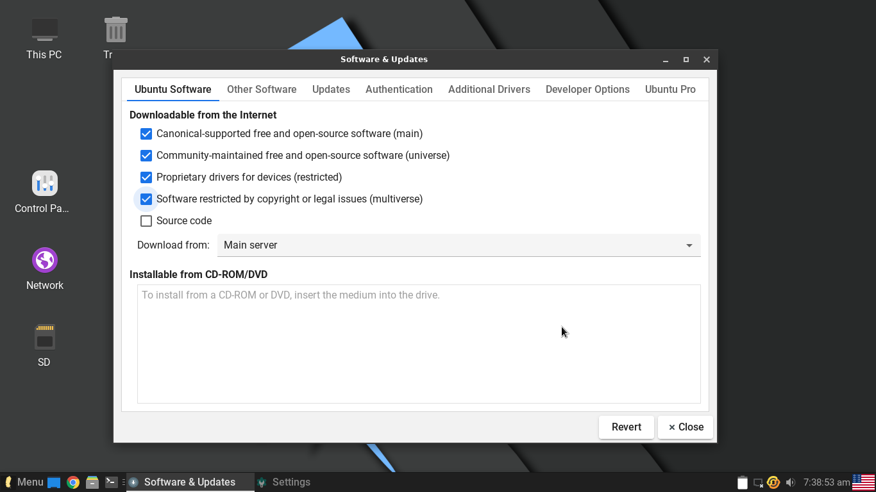Open the Authentication tab
Viewport: 876px width, 492px height.
(399, 90)
